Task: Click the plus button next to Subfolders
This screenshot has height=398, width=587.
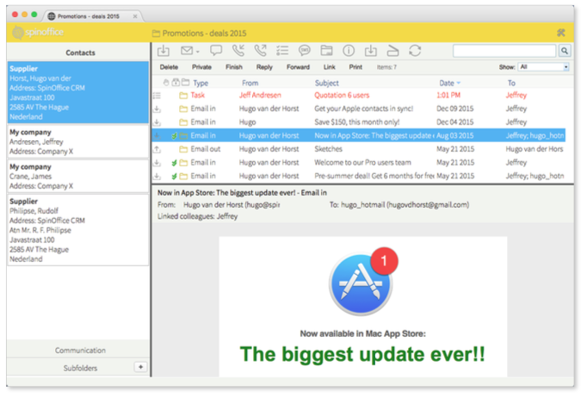Action: pyautogui.click(x=141, y=367)
